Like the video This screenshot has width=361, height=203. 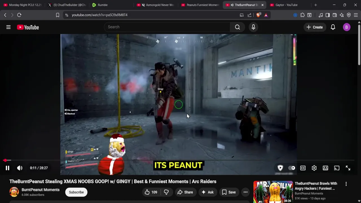click(151, 192)
